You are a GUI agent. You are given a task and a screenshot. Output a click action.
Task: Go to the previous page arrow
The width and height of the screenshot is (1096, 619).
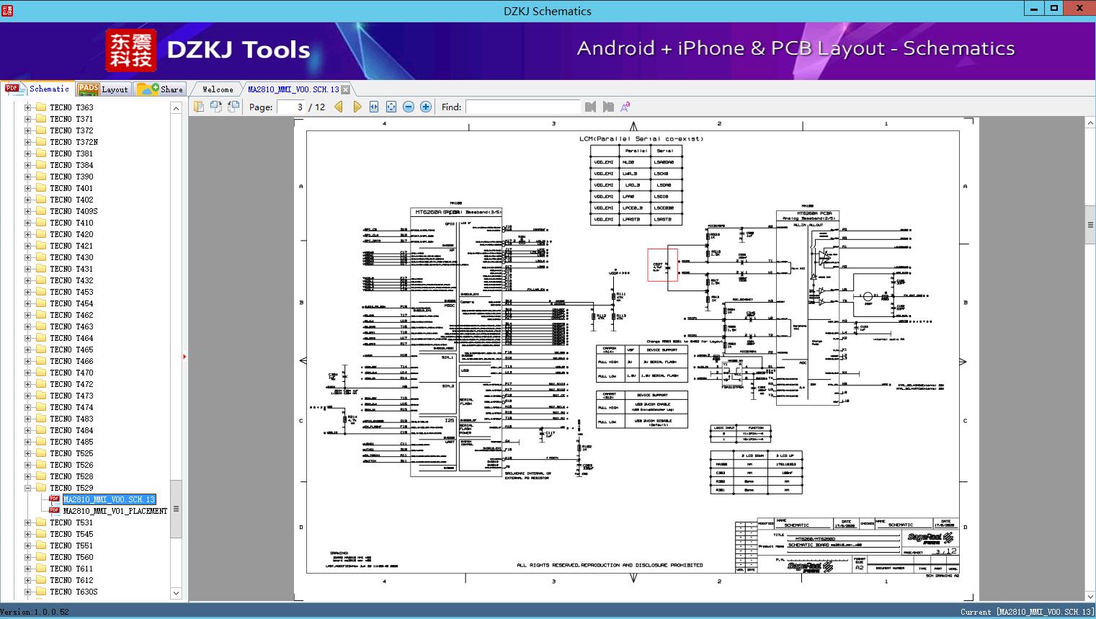[339, 107]
